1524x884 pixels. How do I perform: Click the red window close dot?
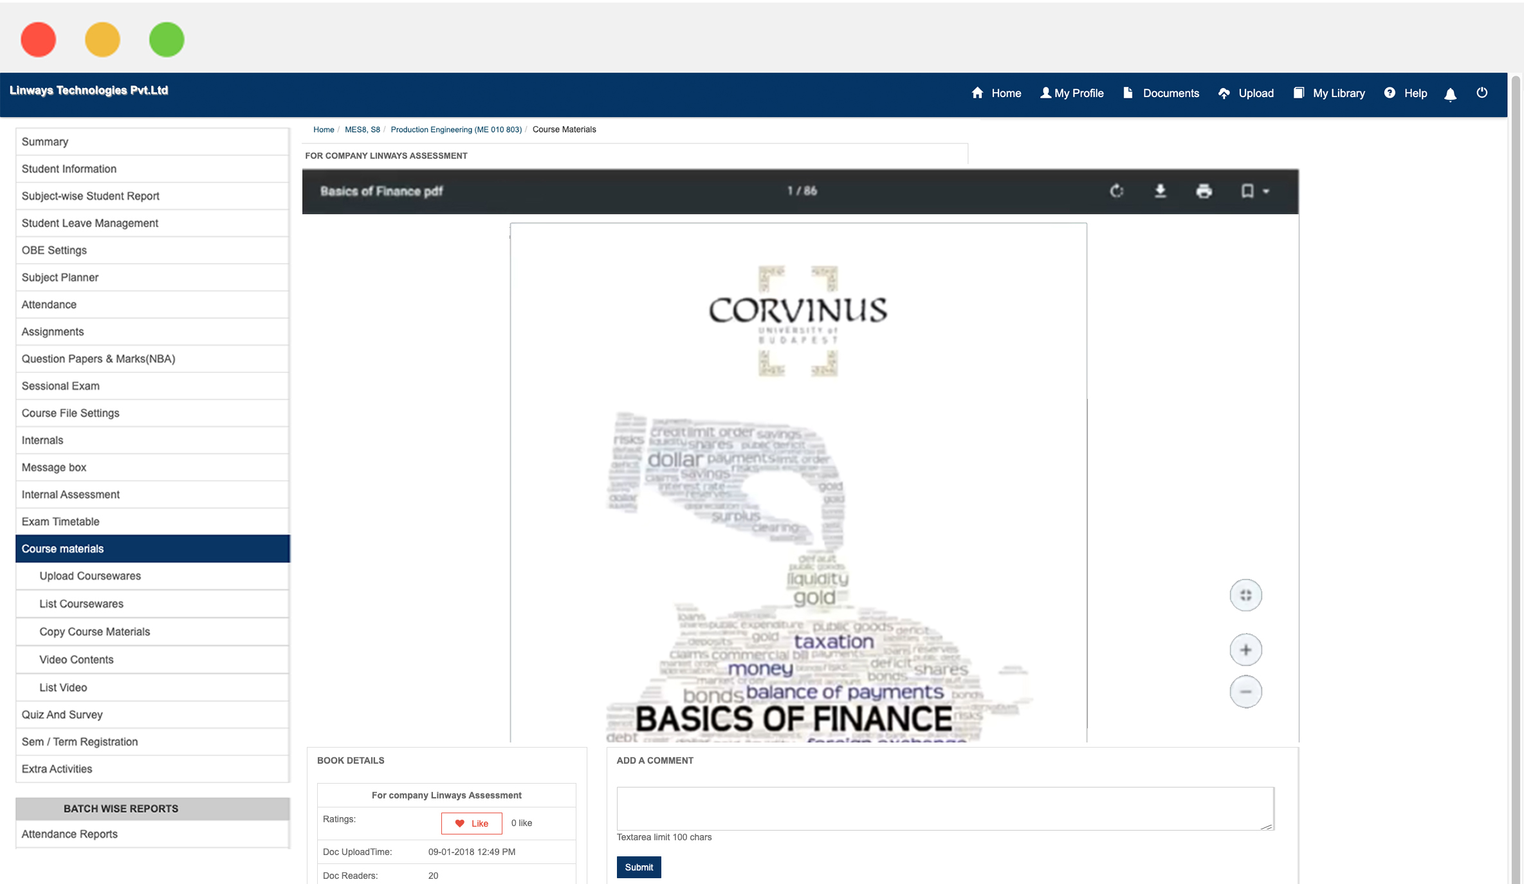pyautogui.click(x=39, y=40)
